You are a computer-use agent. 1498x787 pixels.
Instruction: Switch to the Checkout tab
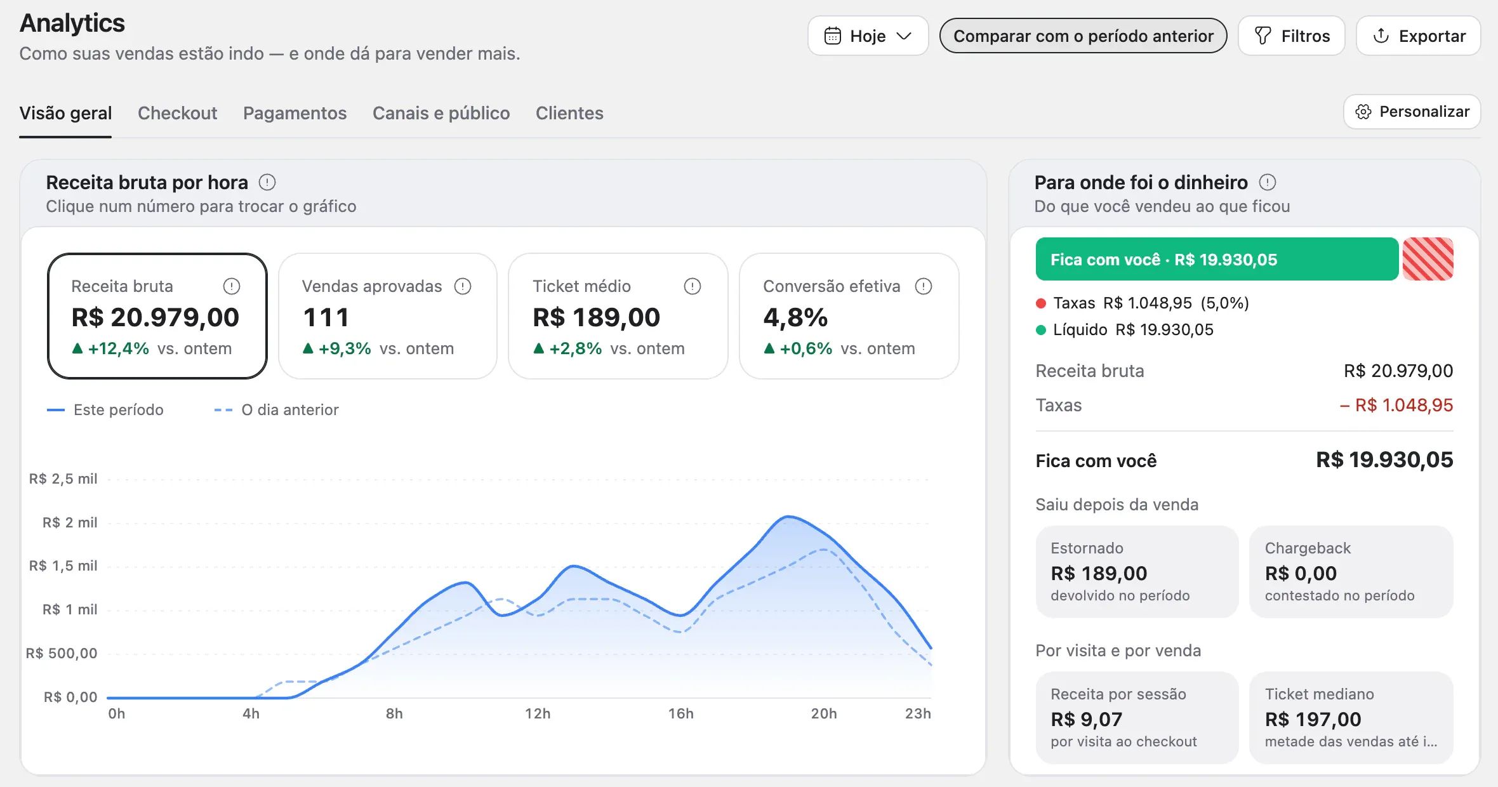[x=177, y=113]
